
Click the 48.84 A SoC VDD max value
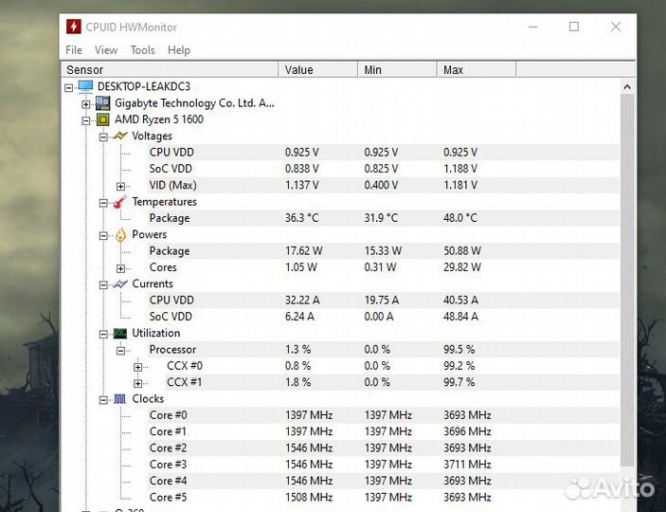coord(460,317)
